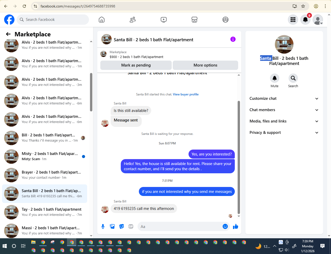Open Misty conversation saying Scam
331x254 pixels.
click(44, 156)
